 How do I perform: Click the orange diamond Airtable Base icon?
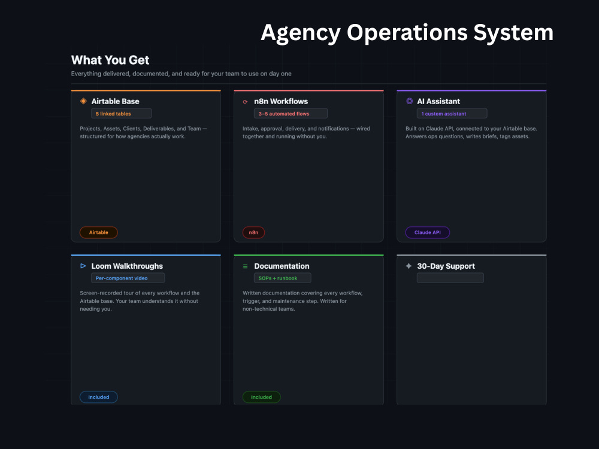pyautogui.click(x=83, y=101)
